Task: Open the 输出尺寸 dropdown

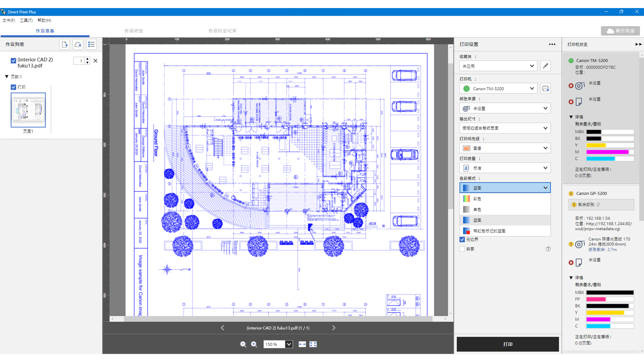Action: click(x=505, y=128)
